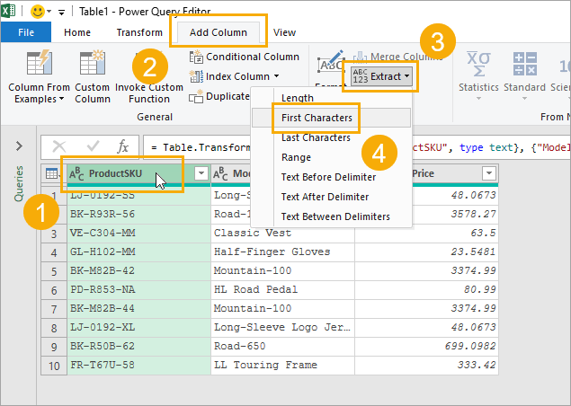The image size is (571, 406).
Task: Click the LL Touring Frame cell
Action: tap(282, 365)
